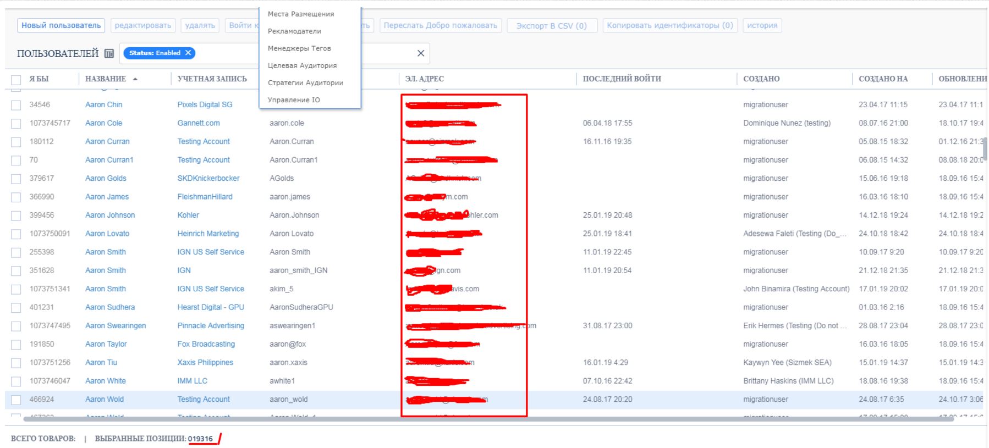Check the Aaron Chin row checkbox

(x=16, y=105)
